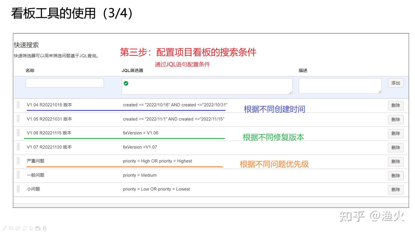Image resolution: width=415 pixels, height=233 pixels.
Task: Edit the V1.05 R20221031 版本 name
Action: click(49, 119)
